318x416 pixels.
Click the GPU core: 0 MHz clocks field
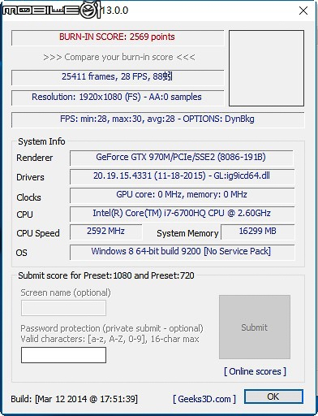[182, 195]
